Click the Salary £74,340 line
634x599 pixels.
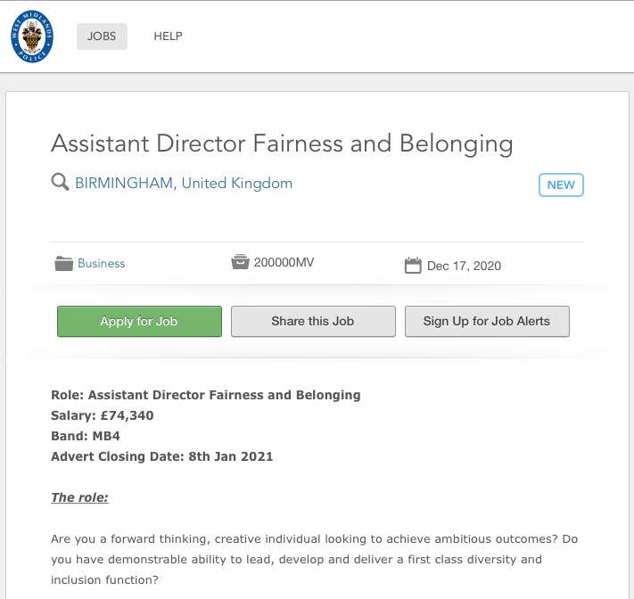[103, 415]
